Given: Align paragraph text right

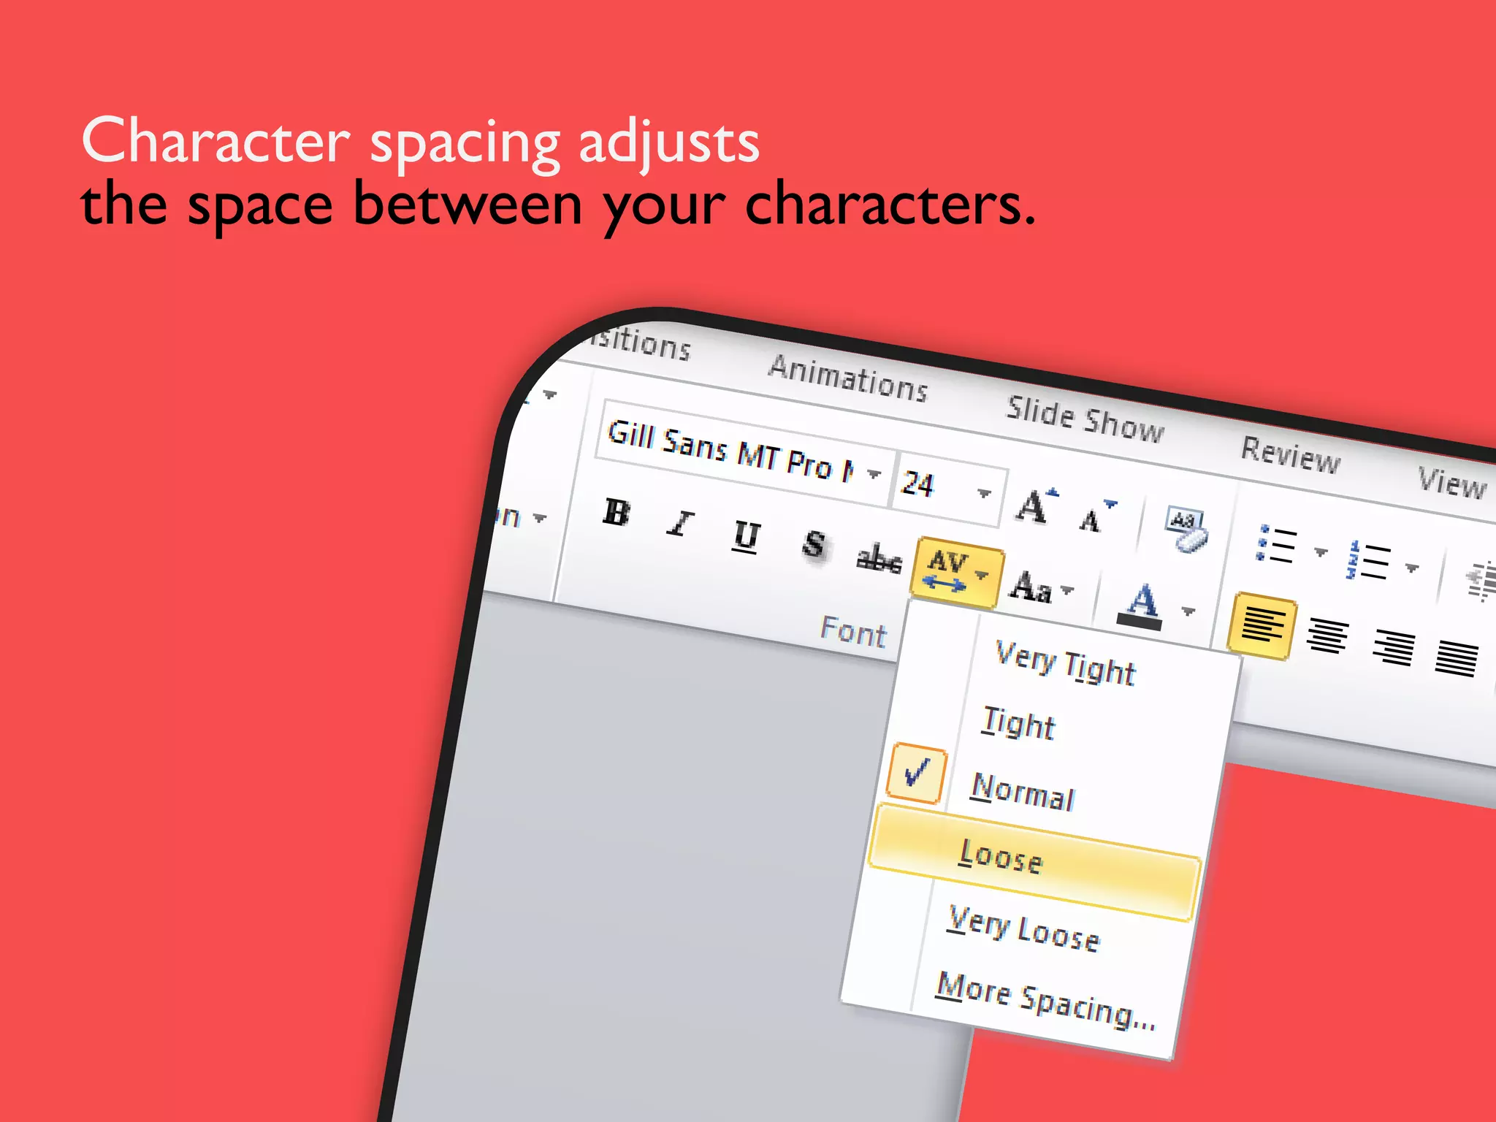Looking at the screenshot, I should point(1394,647).
